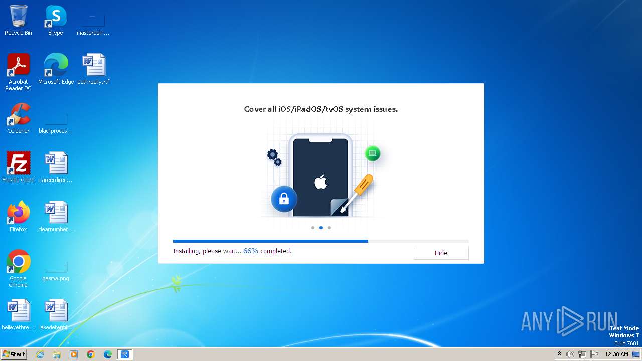Launch CCleaner from the desktop
Screen dimensions: 642x361
18,118
